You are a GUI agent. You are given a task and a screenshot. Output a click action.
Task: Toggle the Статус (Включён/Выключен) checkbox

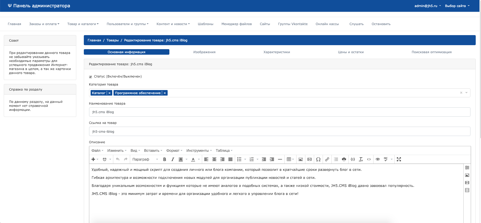(x=91, y=77)
